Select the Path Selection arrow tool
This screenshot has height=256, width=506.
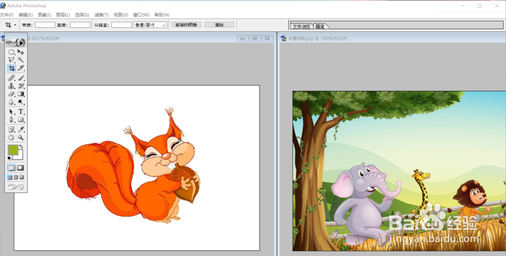pos(11,112)
